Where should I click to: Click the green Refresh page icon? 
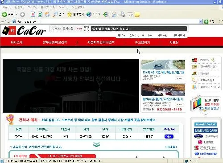click(x=40, y=14)
